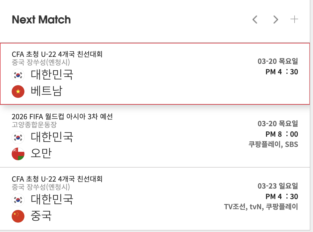The image size is (313, 232).
Task: Click the Vietnam star emblem in the highlighted match
Action: [18, 91]
